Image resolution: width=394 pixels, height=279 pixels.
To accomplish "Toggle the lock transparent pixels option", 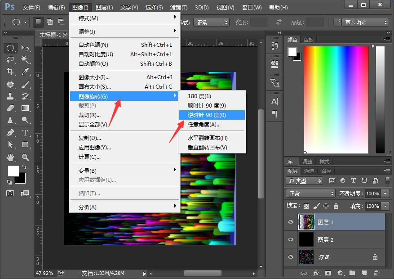I will [306, 206].
